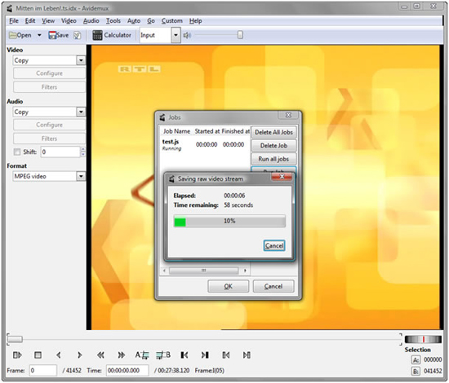Click Filters under the Video section
Screen dimensions: 449x383
[x=49, y=87]
